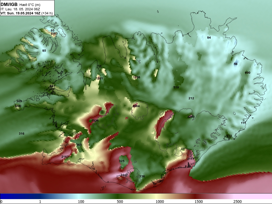This screenshot has width=272, height=204.
Task: Click the 325 value in the south
Action: point(122,161)
